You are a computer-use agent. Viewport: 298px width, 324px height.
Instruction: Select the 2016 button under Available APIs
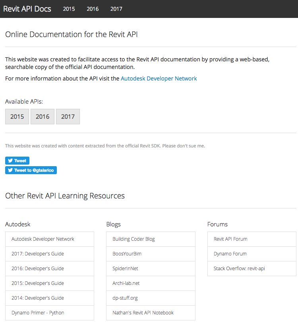(x=43, y=117)
